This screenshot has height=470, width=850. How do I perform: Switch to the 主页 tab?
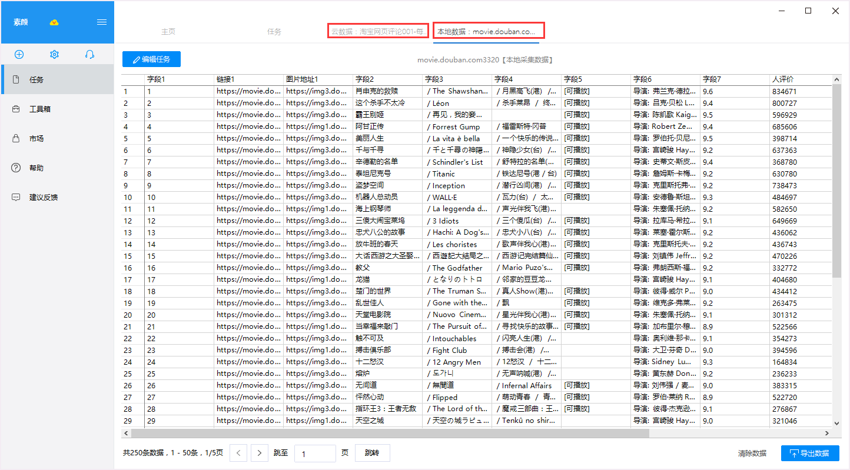pos(168,32)
